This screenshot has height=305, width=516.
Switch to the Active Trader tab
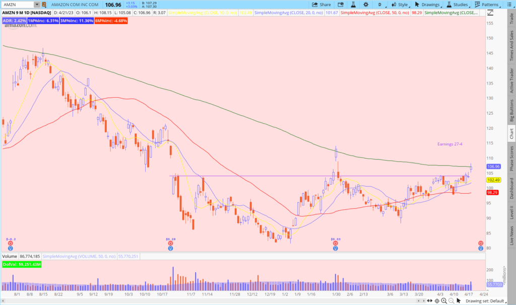click(512, 81)
